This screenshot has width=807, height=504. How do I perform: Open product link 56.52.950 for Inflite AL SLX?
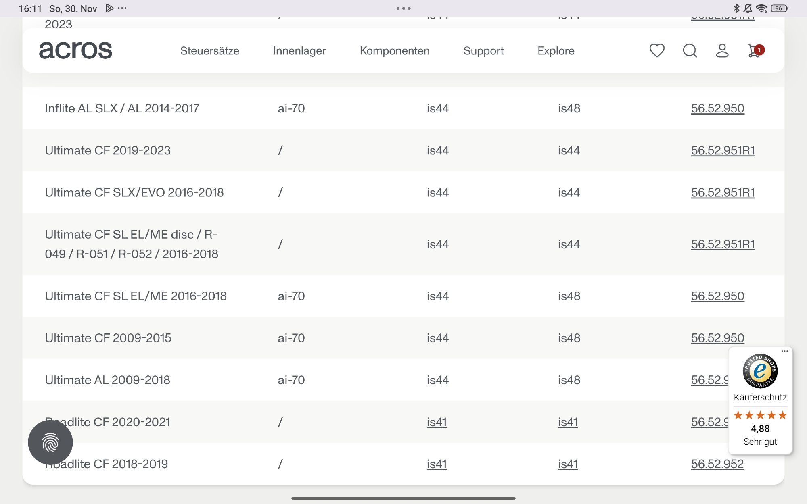click(x=717, y=108)
